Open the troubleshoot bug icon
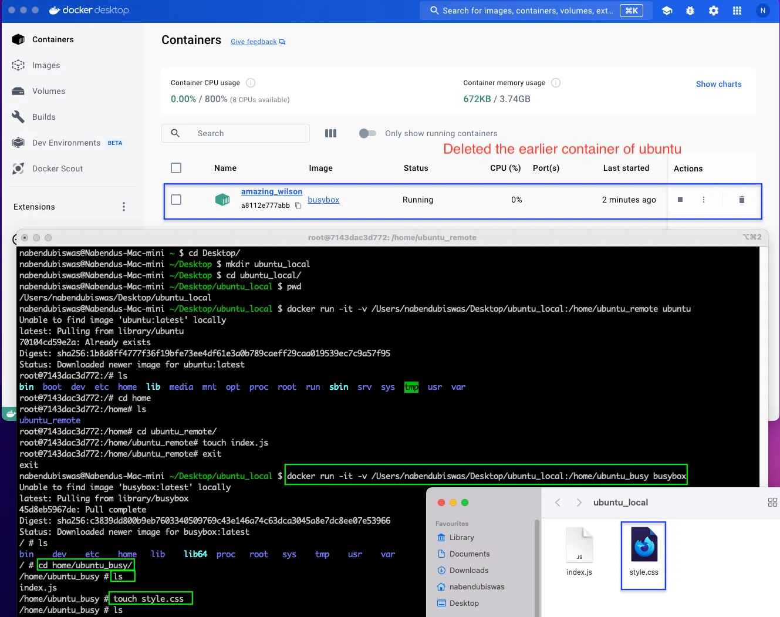This screenshot has height=617, width=780. 690,11
